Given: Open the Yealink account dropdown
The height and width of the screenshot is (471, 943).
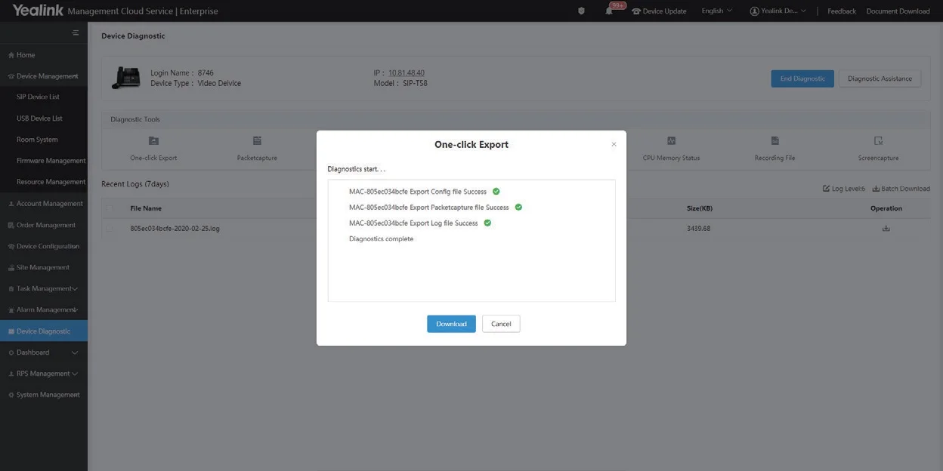Looking at the screenshot, I should point(778,11).
